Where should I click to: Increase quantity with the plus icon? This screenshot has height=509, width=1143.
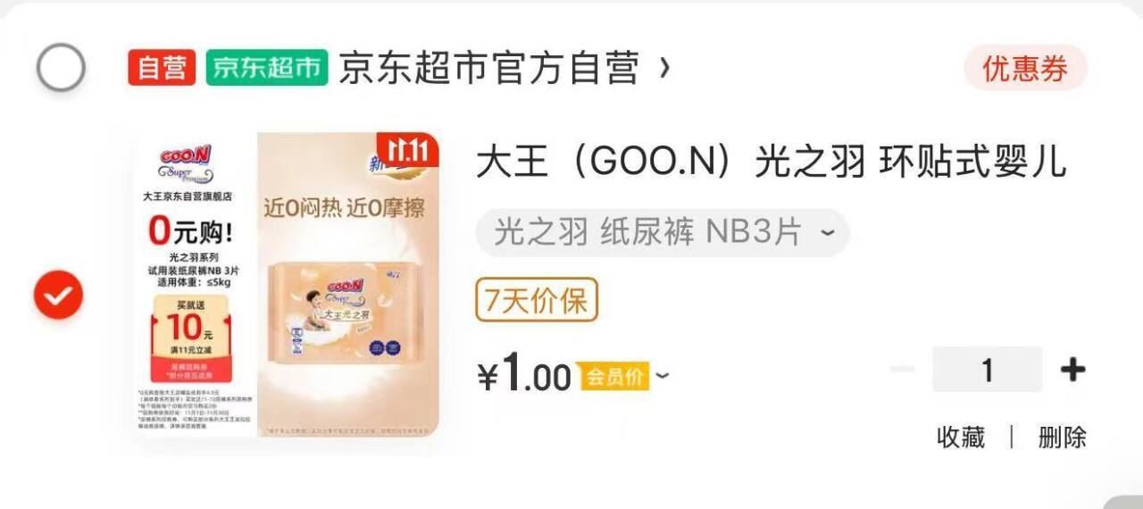(1072, 369)
